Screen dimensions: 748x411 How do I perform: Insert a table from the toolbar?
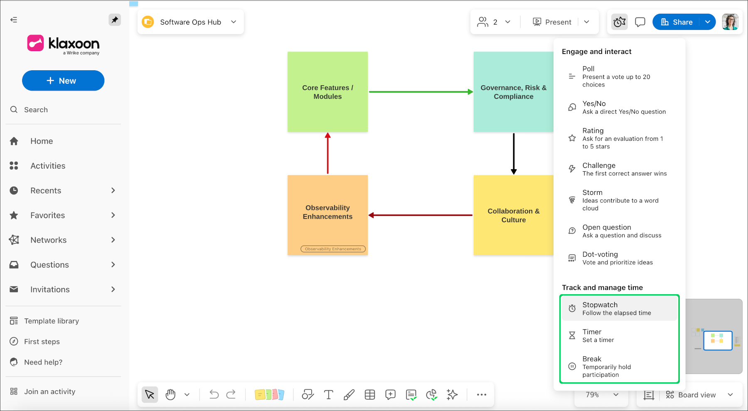click(x=370, y=395)
